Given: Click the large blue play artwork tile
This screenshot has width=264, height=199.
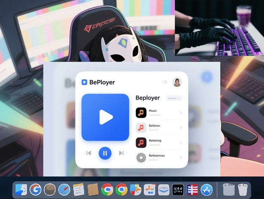Looking at the screenshot, I should coord(105,117).
